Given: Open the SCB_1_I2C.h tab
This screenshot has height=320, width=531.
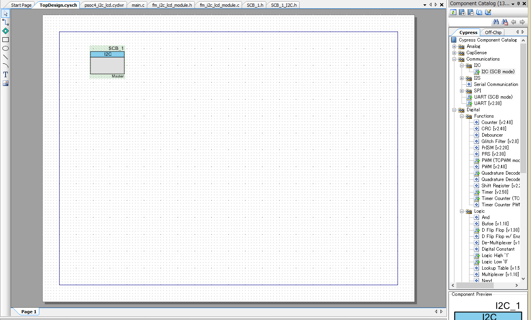Looking at the screenshot, I should [x=284, y=5].
